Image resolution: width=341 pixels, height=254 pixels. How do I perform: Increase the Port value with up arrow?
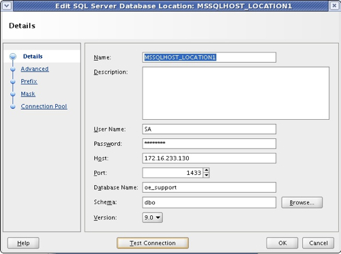206,170
